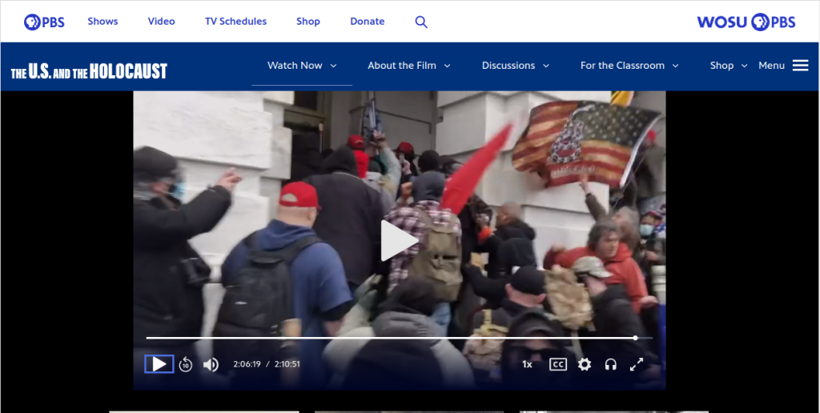Open video settings gear

(585, 364)
